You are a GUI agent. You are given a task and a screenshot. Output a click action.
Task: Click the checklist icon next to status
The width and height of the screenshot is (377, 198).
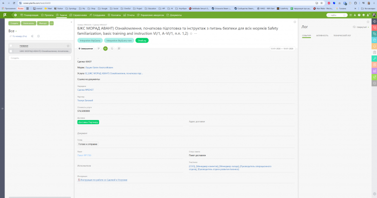[x=99, y=49]
